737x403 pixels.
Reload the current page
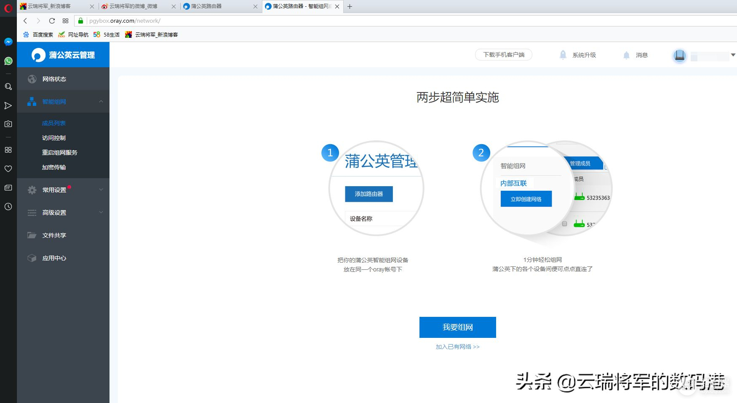click(52, 21)
